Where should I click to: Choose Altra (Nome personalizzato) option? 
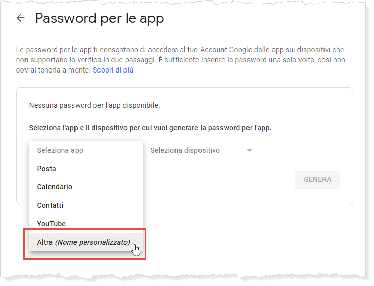point(84,242)
